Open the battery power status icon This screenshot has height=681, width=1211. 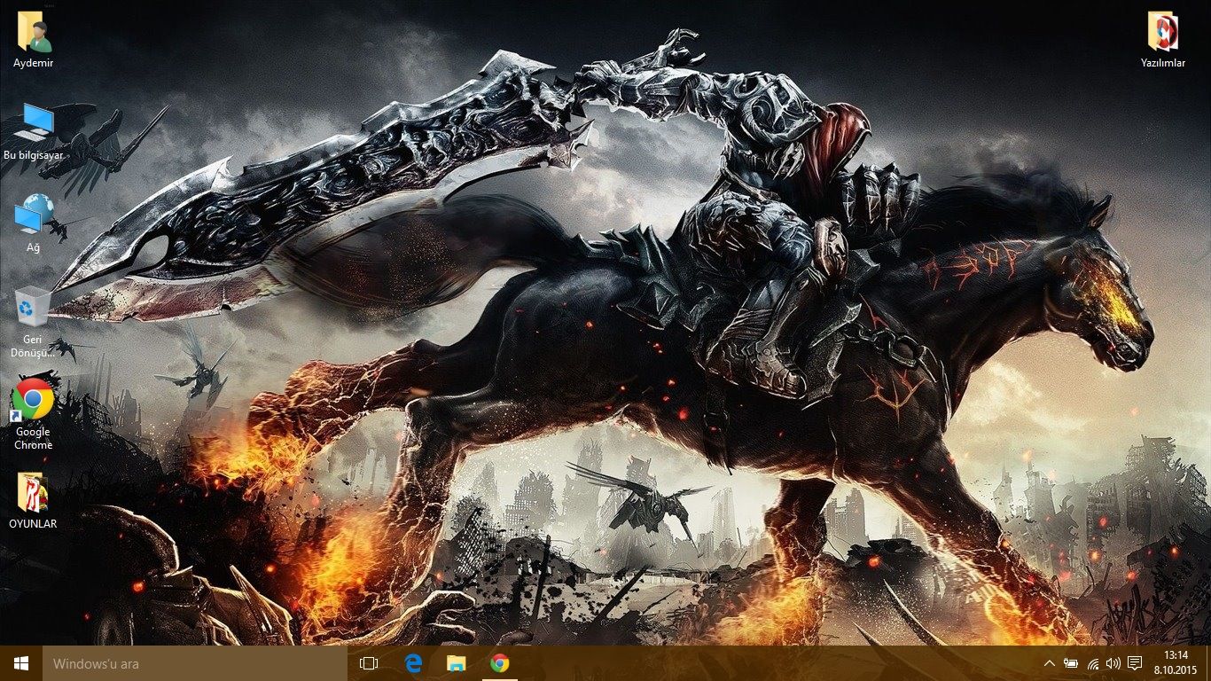click(x=1071, y=663)
